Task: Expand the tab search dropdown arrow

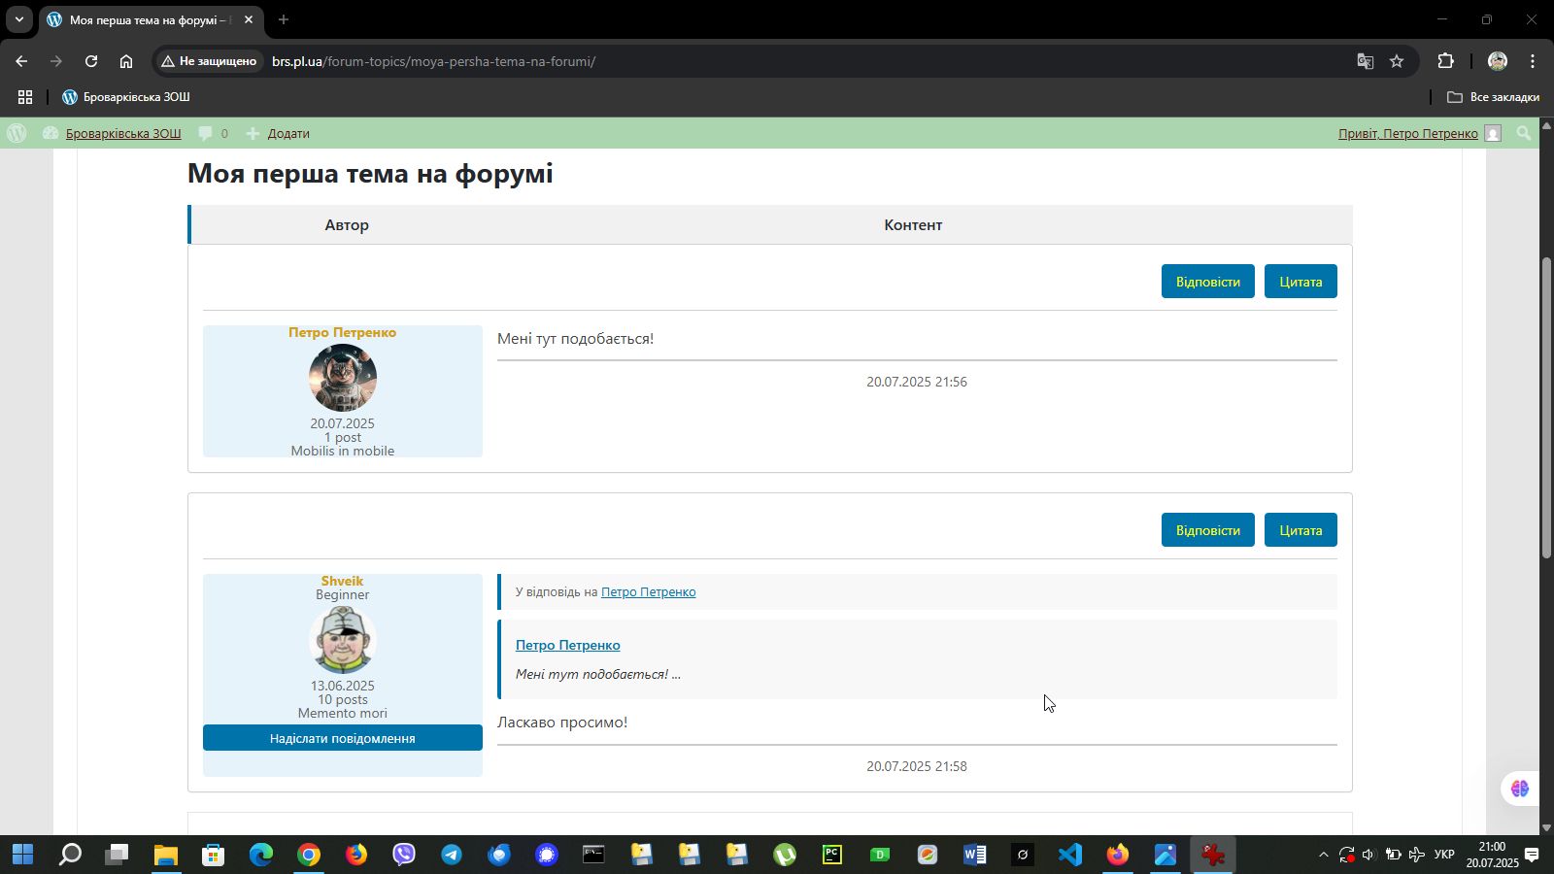Action: pyautogui.click(x=18, y=19)
